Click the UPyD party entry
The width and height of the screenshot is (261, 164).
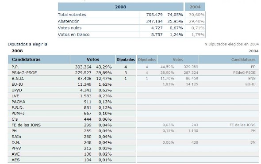point(17,90)
